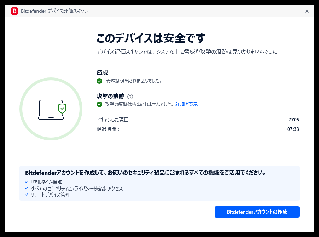Click the 経過時間 label

click(x=109, y=129)
